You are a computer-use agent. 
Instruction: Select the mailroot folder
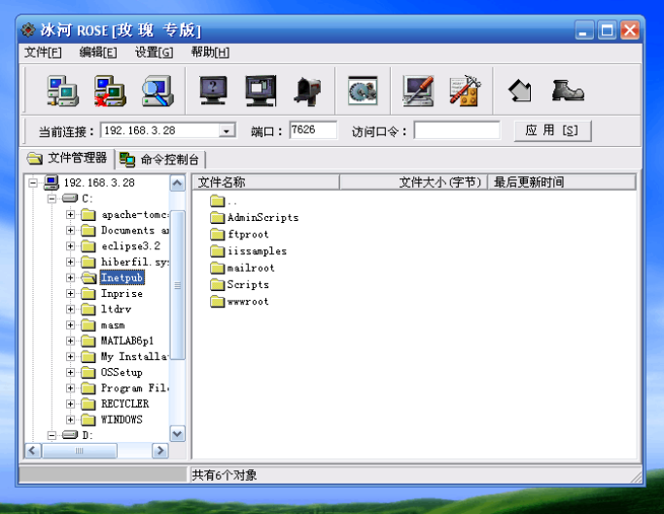(242, 268)
